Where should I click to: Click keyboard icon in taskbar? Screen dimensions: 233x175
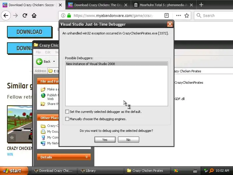[195, 171]
